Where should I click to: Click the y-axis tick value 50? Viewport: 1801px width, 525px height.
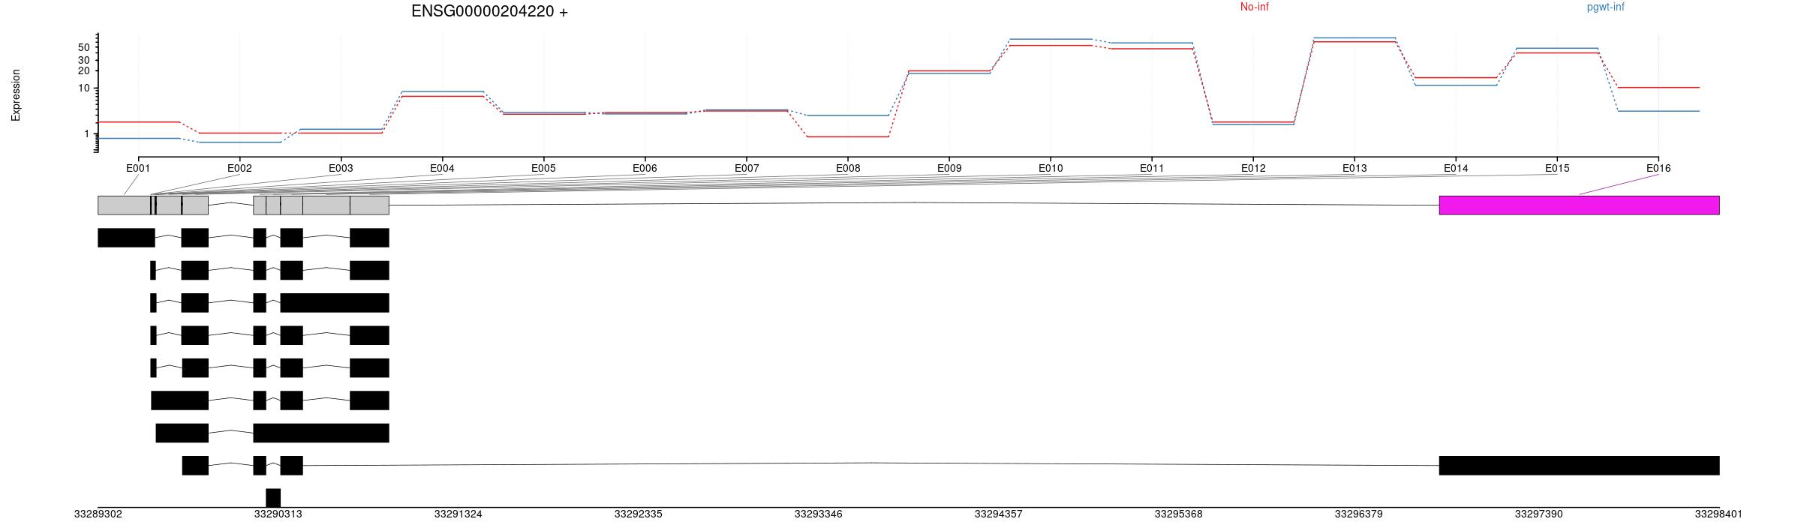tap(84, 47)
